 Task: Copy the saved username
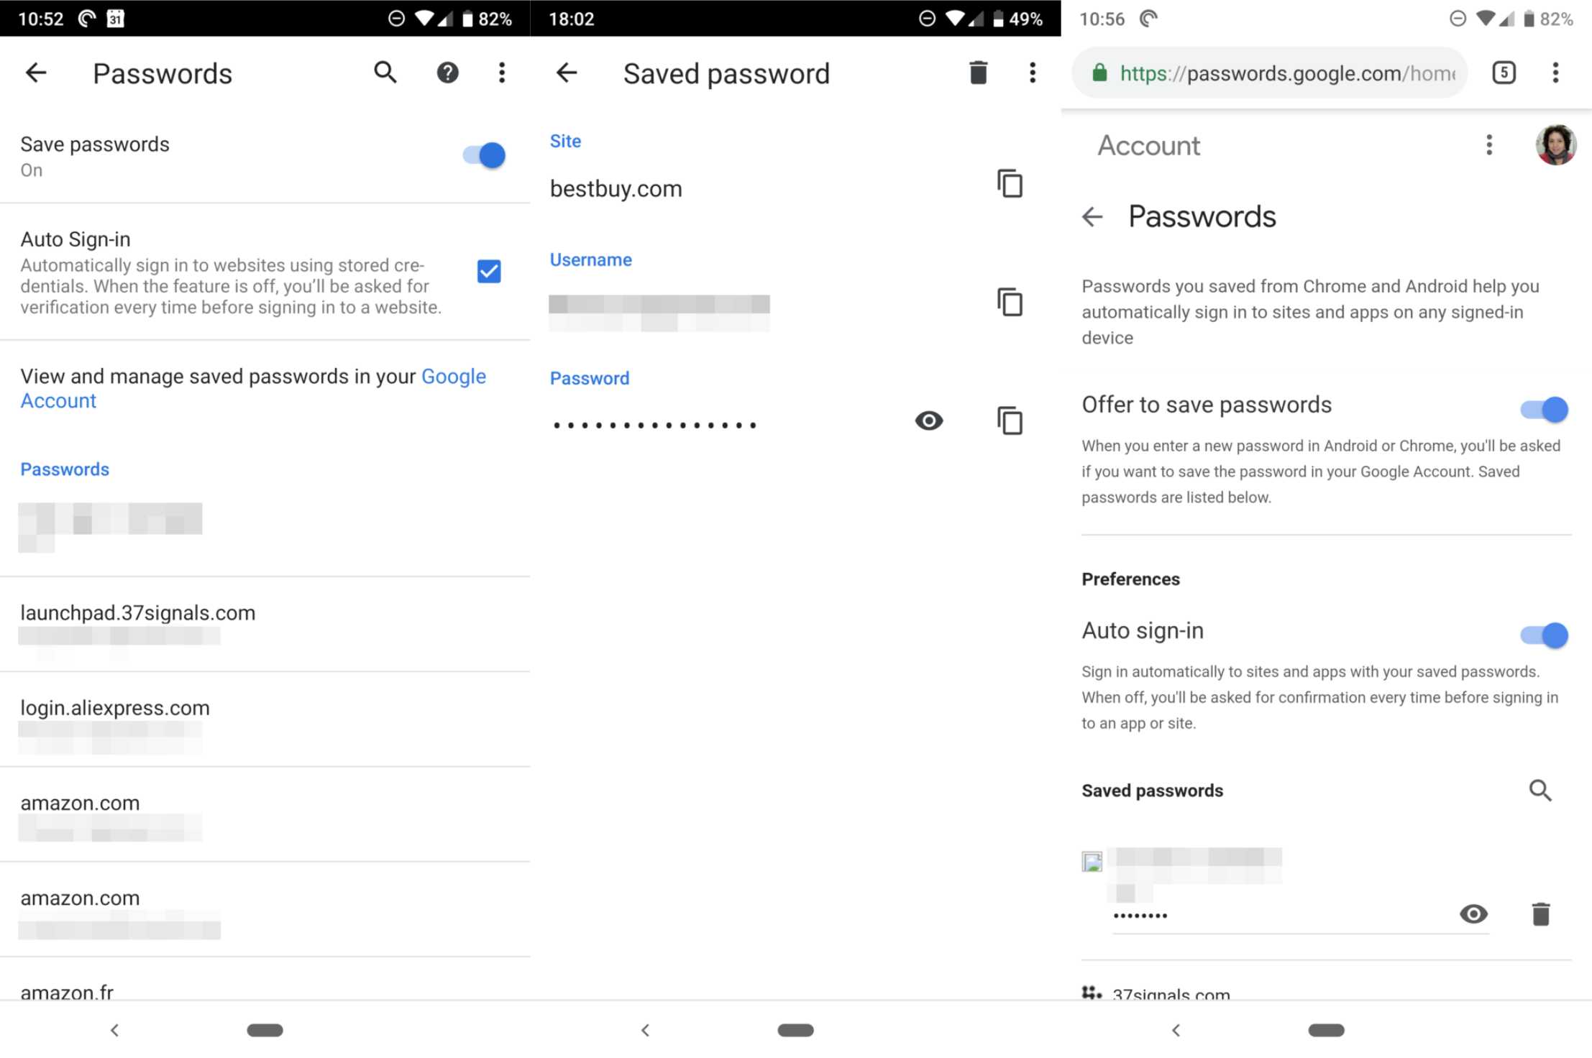tap(1010, 302)
